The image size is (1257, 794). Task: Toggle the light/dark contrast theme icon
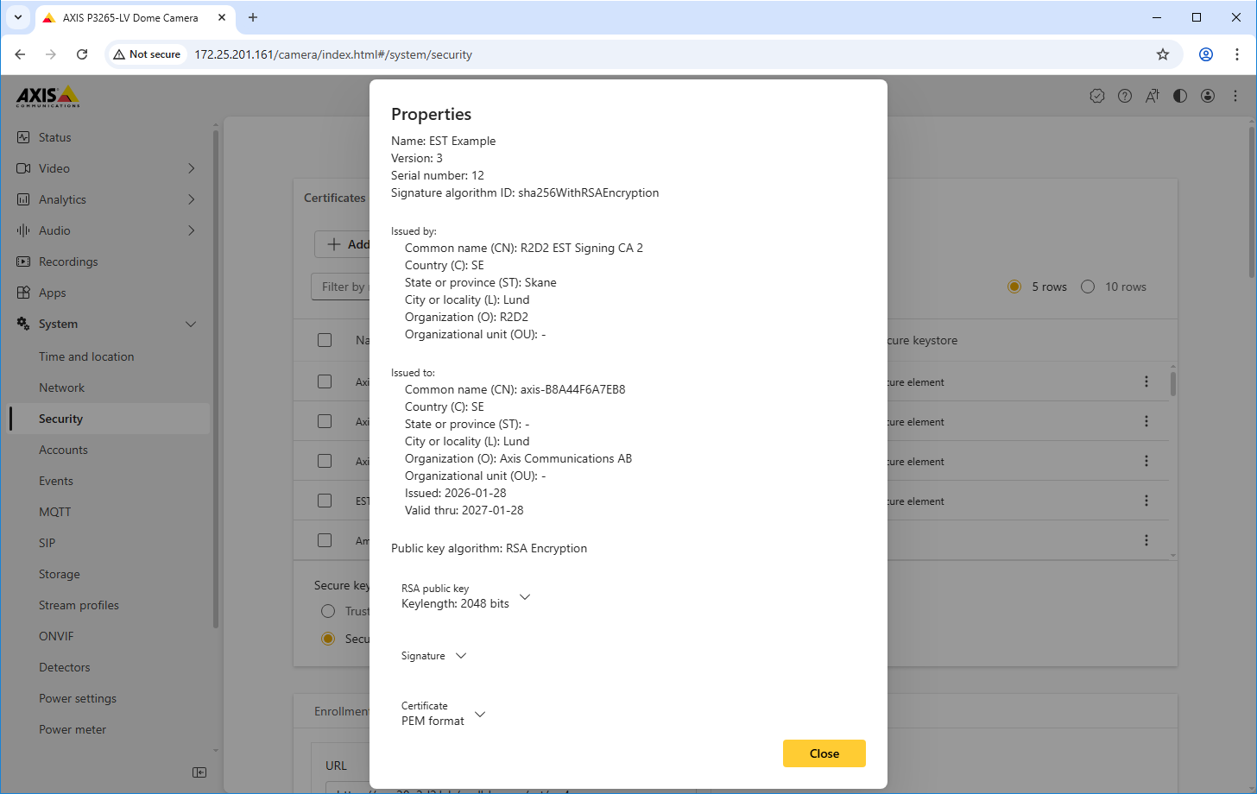(1179, 96)
